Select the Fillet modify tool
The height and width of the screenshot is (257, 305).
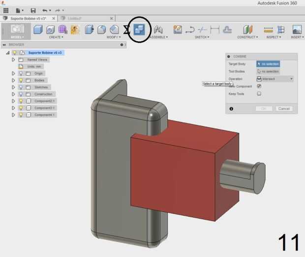click(x=101, y=30)
